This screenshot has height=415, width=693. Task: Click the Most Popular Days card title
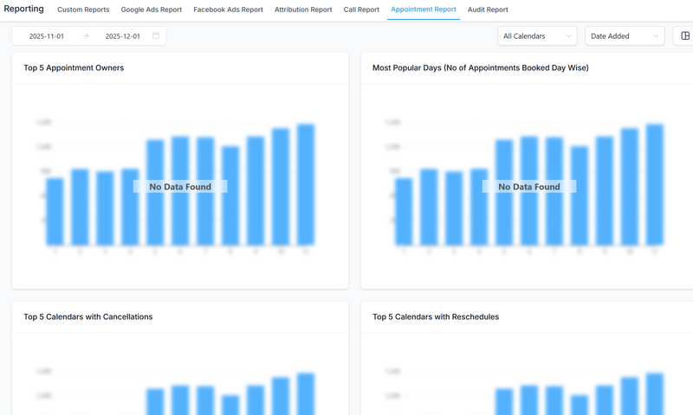coord(480,67)
